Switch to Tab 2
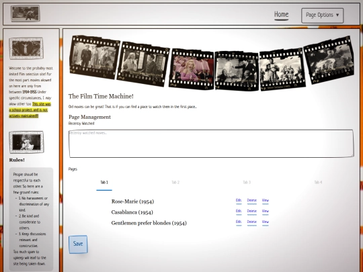363x272 pixels. click(x=175, y=183)
